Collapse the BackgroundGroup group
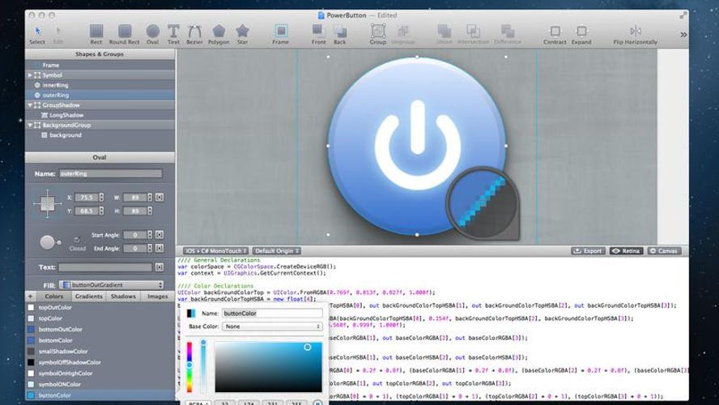Image resolution: width=719 pixels, height=405 pixels. pyautogui.click(x=30, y=125)
